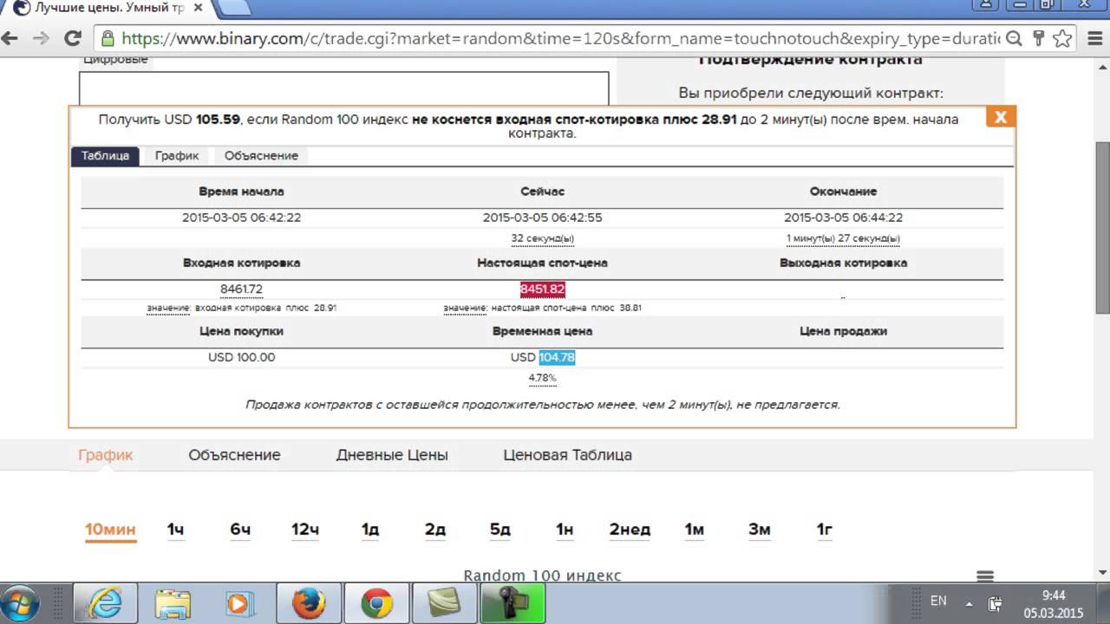Click the 1 минут(ы) 27 секунд(ы) remaining
Image resolution: width=1110 pixels, height=624 pixels.
[843, 239]
